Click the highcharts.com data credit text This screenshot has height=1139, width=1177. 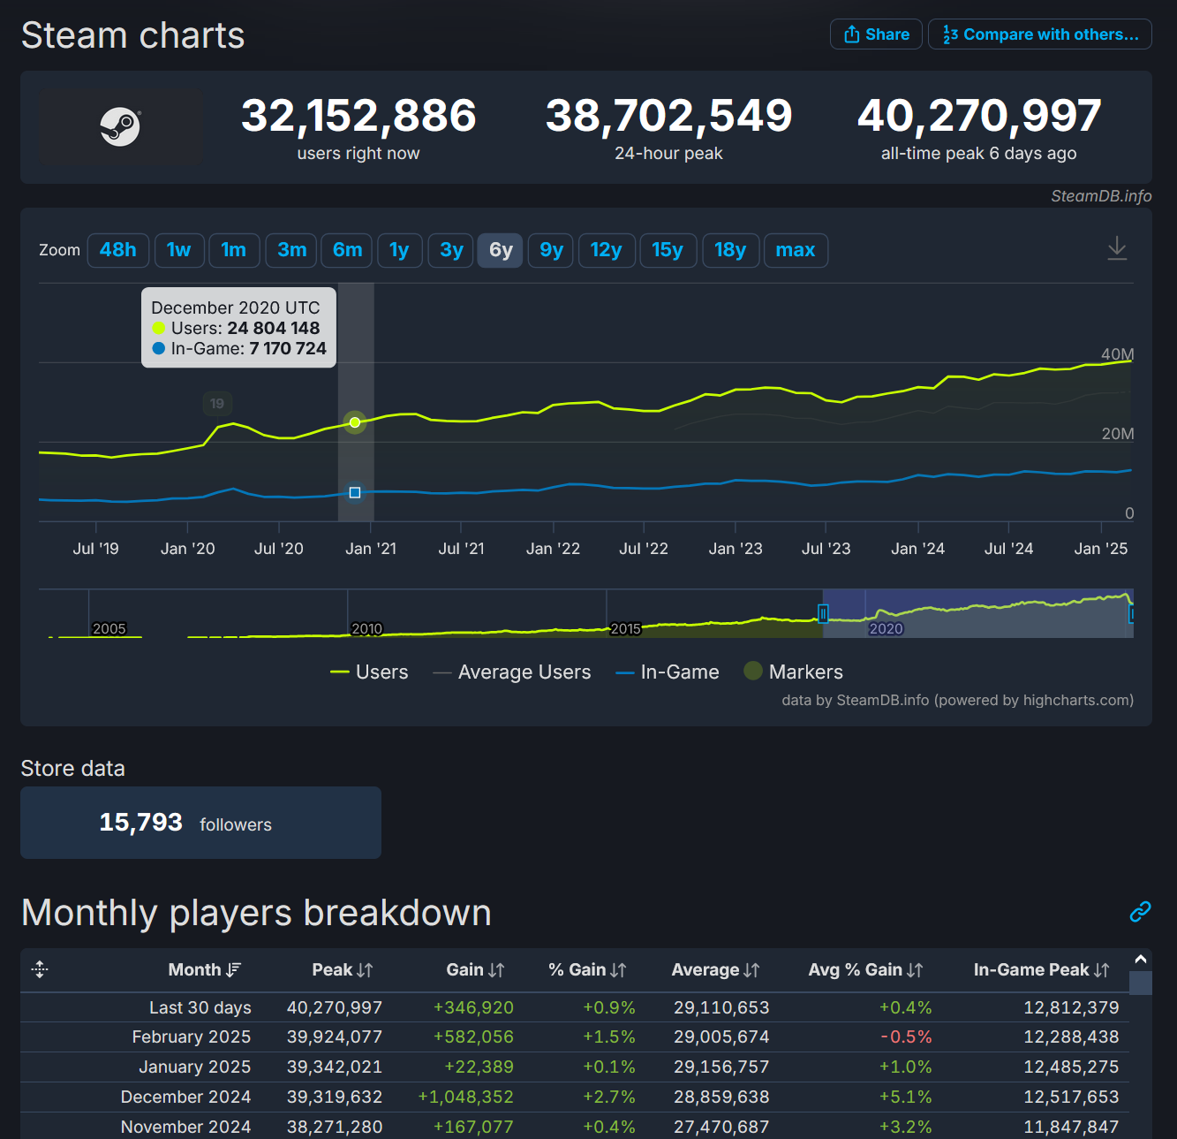[957, 700]
